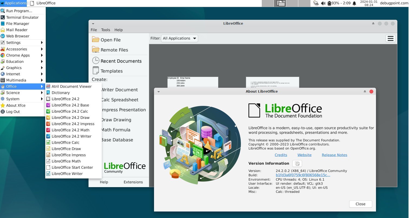The image size is (409, 218).
Task: Click Help button at Start Center bottom
Action: click(x=104, y=182)
